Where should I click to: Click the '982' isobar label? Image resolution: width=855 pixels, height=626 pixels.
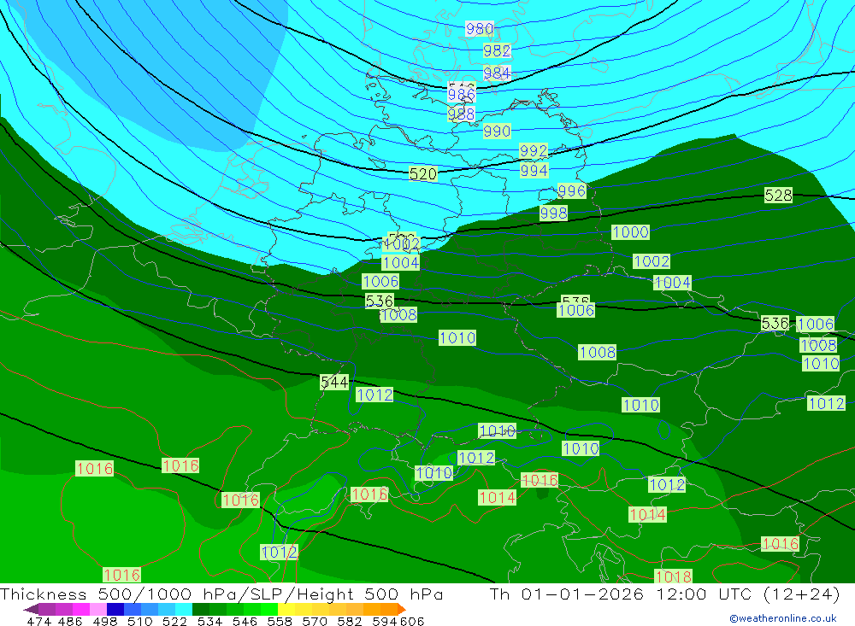(x=497, y=50)
